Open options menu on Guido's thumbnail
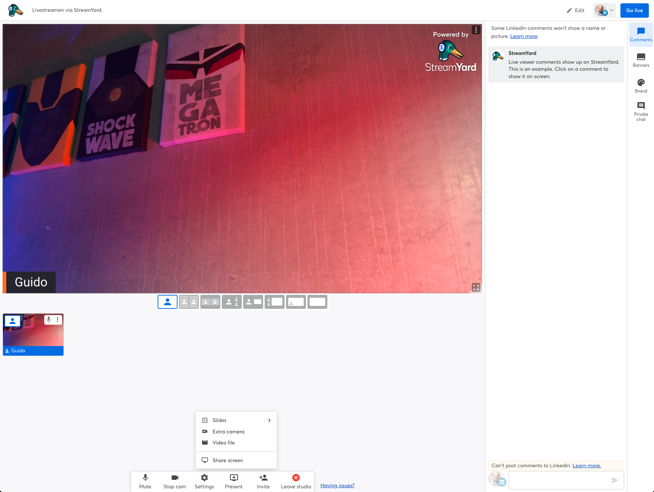654x492 pixels. click(58, 320)
